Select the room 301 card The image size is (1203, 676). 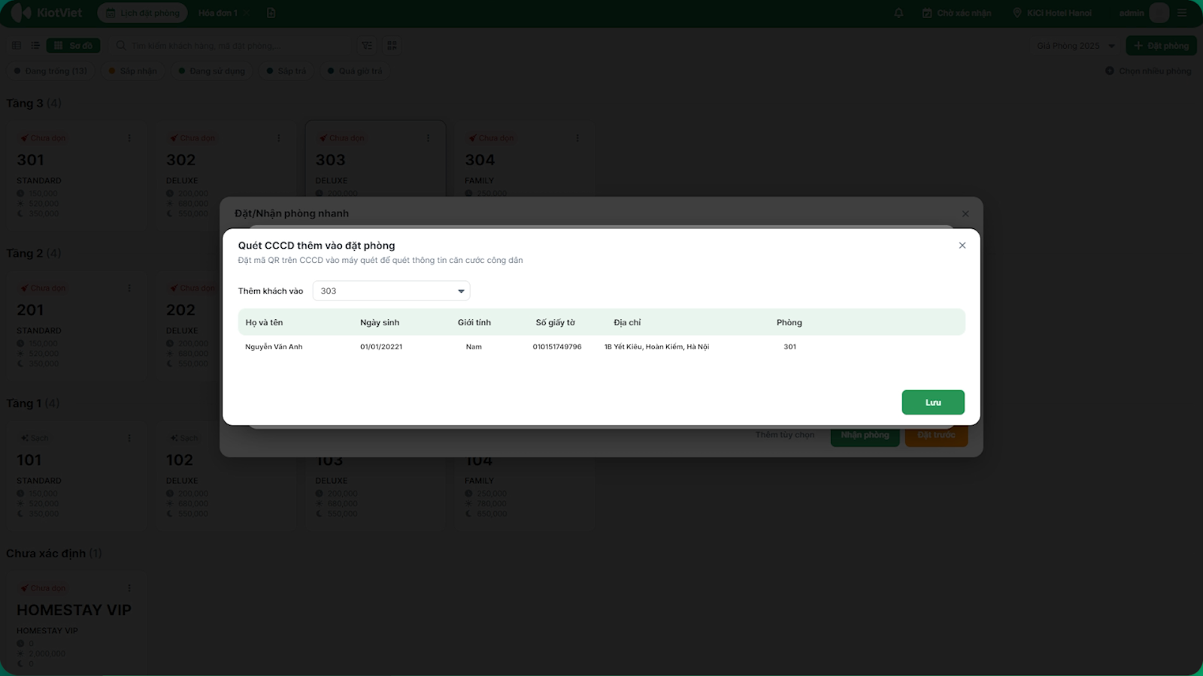coord(76,175)
